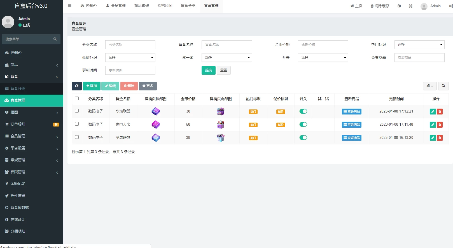Open 盲盒分类 in the sidebar
The height and width of the screenshot is (248, 453).
[x=31, y=88]
